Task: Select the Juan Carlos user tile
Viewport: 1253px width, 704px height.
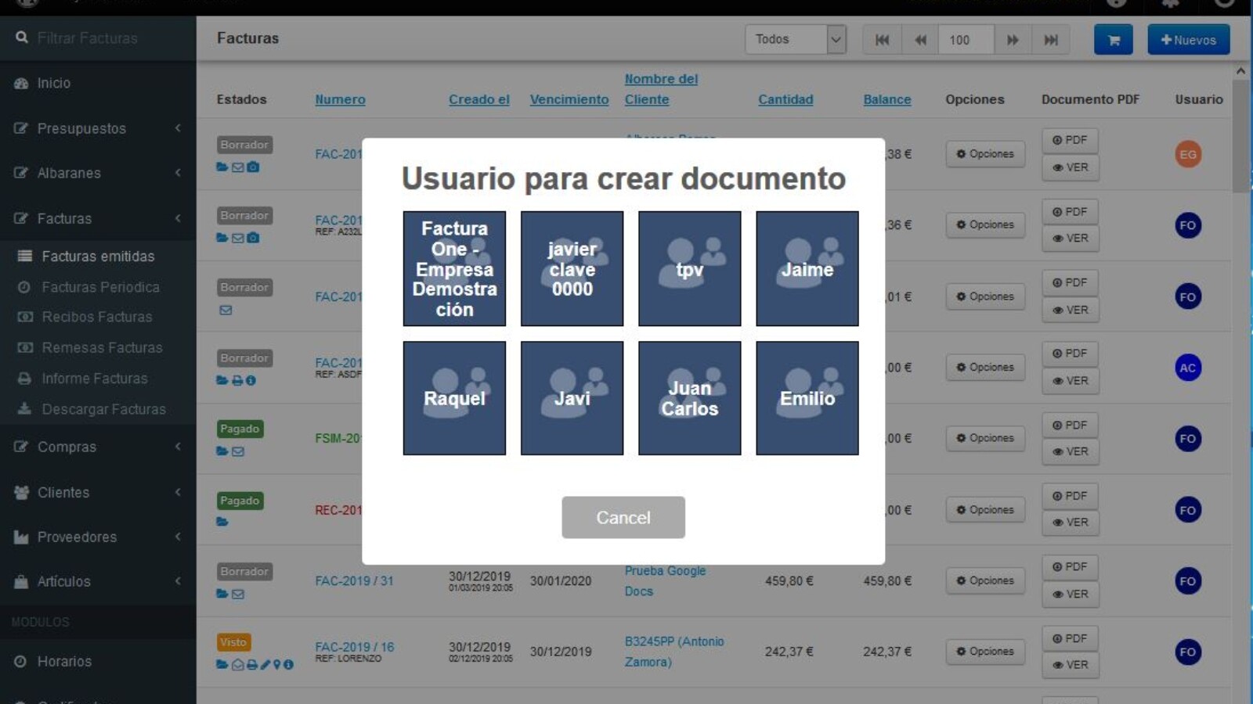Action: (x=689, y=397)
